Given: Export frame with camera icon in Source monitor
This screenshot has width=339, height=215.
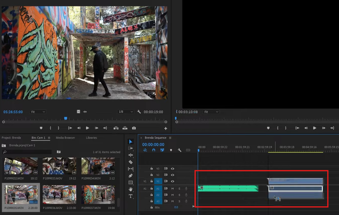Looking at the screenshot, I should [134, 128].
